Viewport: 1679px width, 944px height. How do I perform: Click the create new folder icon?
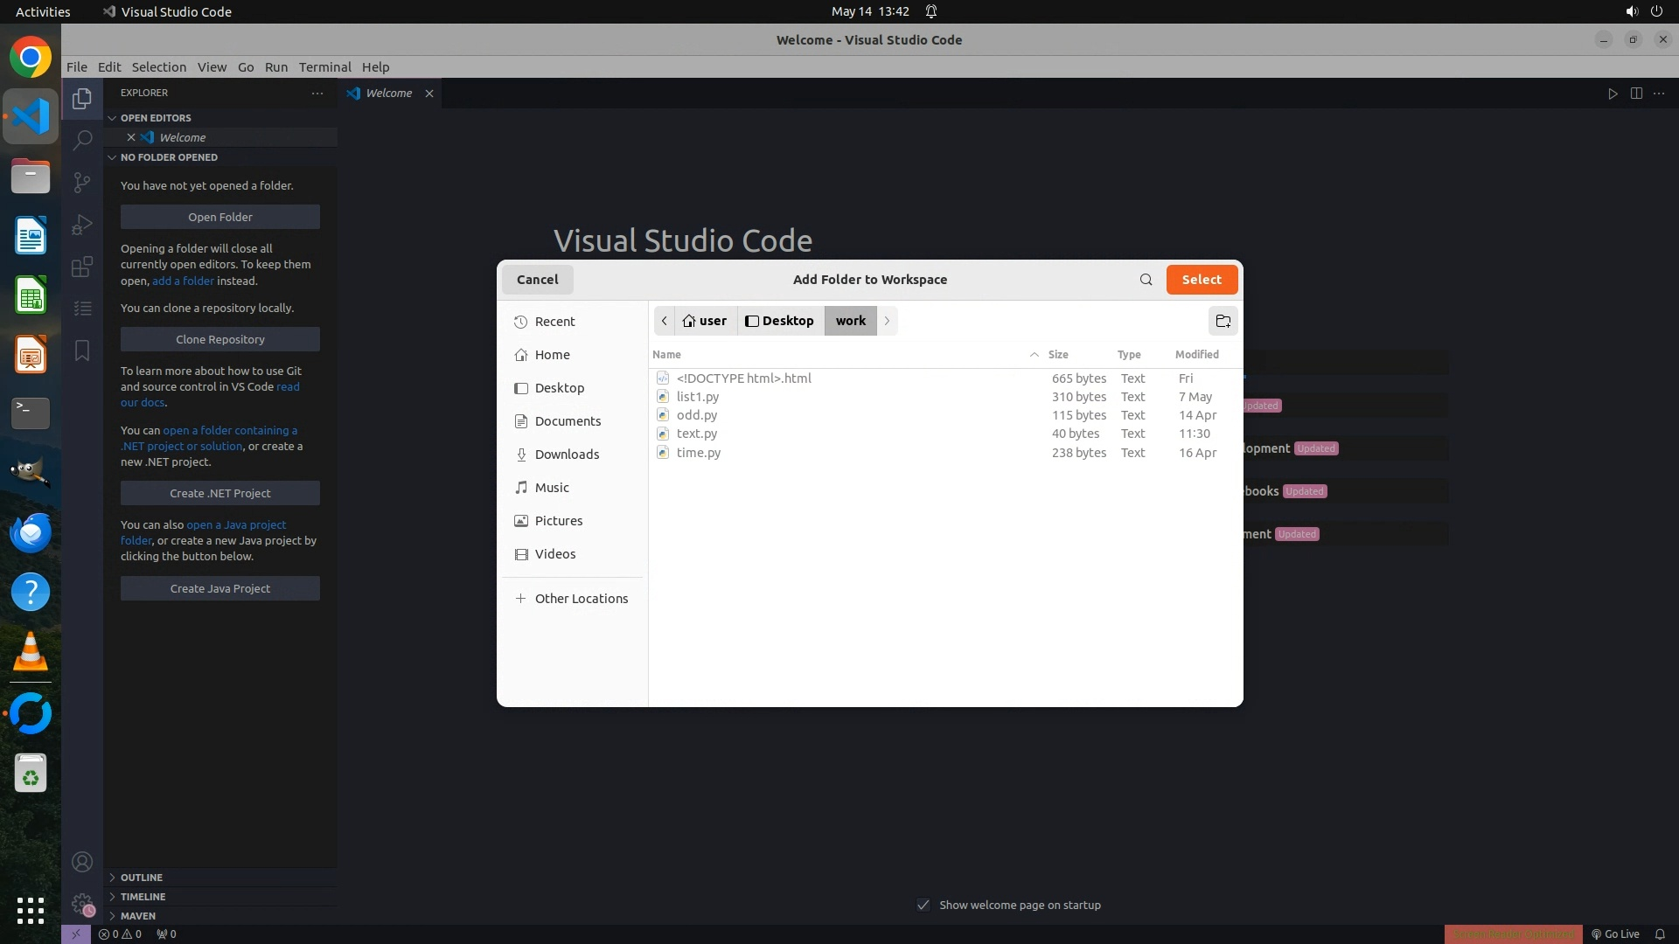coord(1223,321)
